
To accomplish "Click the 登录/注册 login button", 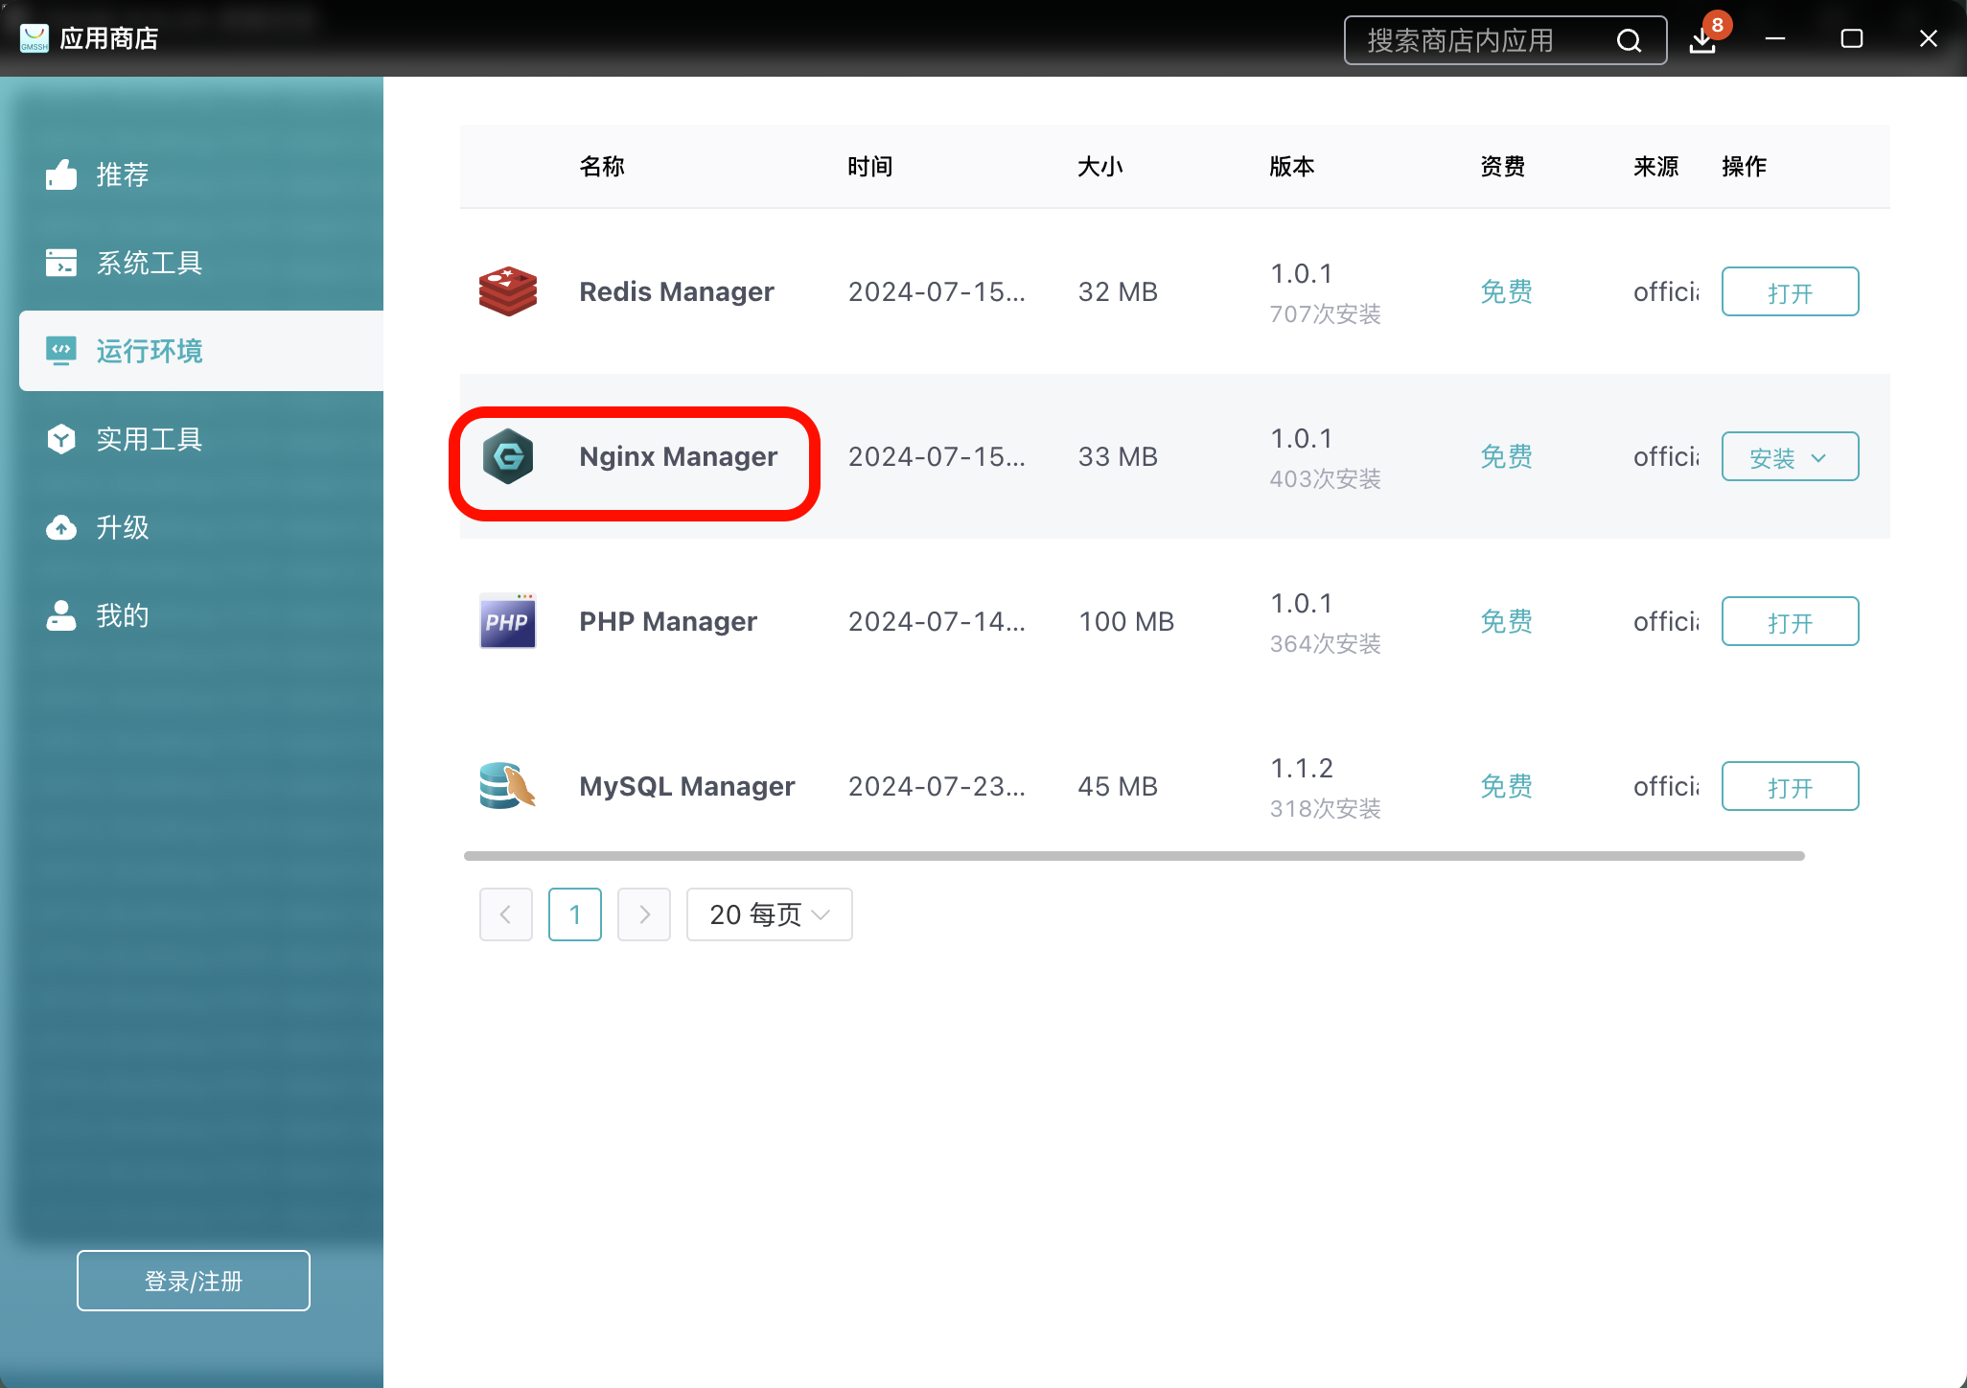I will click(x=193, y=1280).
